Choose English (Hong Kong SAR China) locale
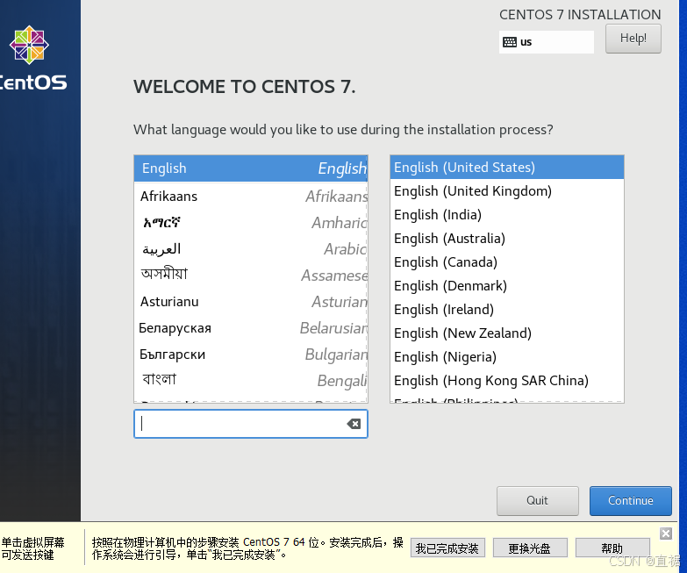Screen dimensions: 687x573 pyautogui.click(x=507, y=380)
